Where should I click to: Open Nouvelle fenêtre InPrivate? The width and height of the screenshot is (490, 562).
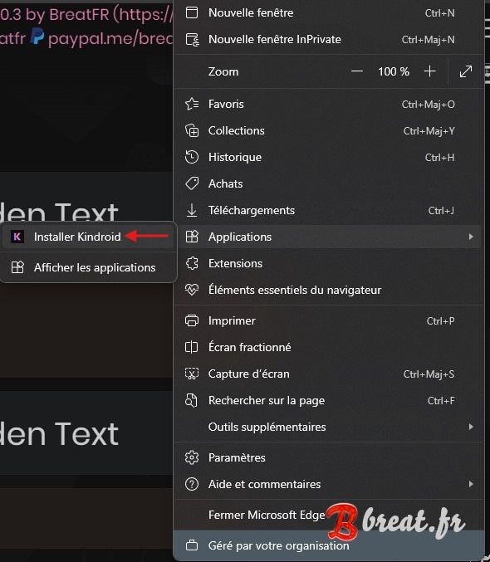pos(328,39)
